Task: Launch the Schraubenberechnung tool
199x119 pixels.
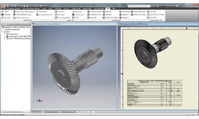Action: pyautogui.click(x=22, y=14)
